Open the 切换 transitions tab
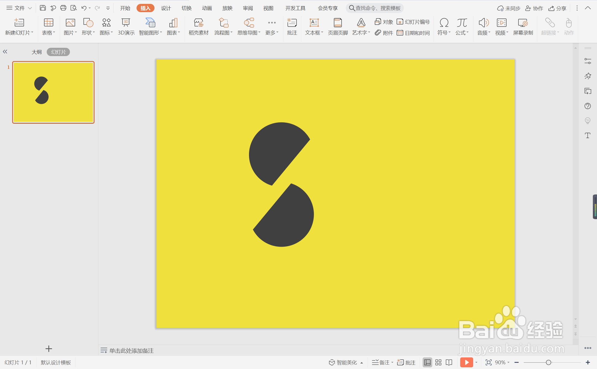The image size is (597, 369). tap(187, 8)
